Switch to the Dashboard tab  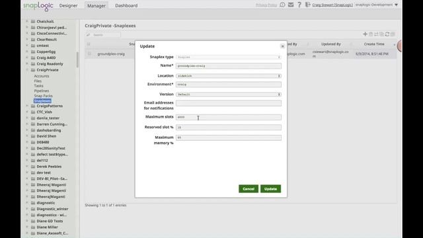pyautogui.click(x=126, y=5)
